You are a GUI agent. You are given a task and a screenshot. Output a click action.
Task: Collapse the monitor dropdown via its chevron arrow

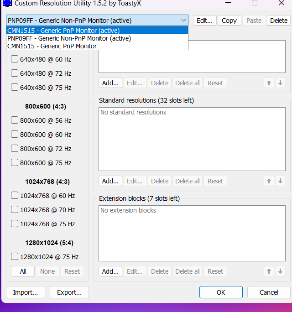pos(183,21)
